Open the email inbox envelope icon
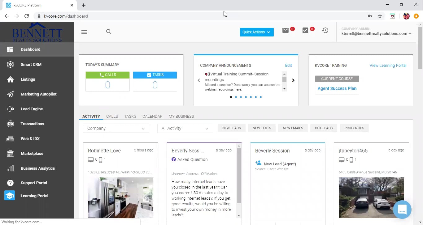 click(x=286, y=30)
